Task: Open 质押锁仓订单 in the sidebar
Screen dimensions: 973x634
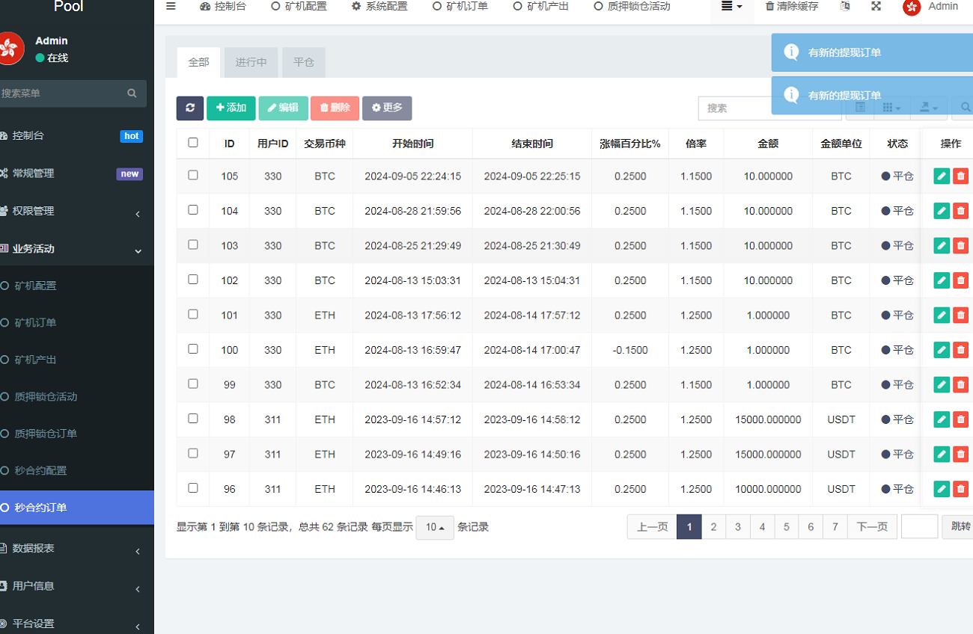Action: [x=56, y=434]
